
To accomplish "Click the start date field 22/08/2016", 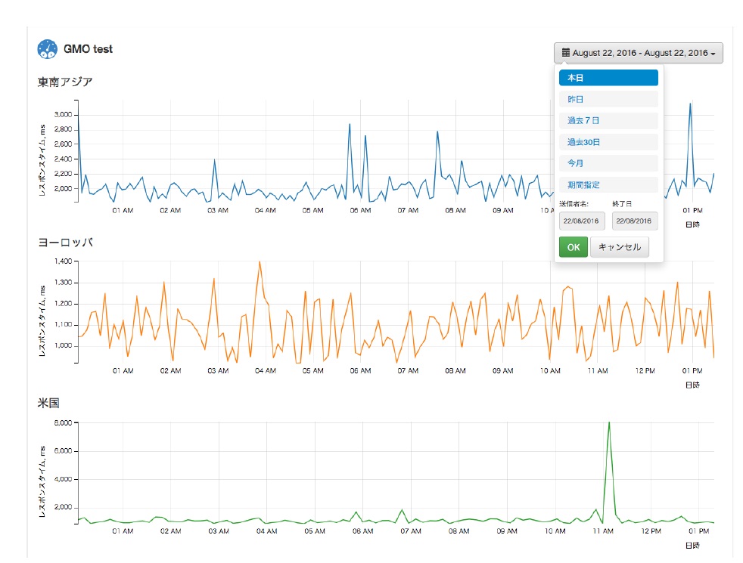I will click(x=582, y=221).
